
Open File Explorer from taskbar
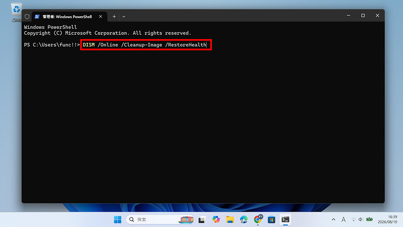[x=230, y=220]
